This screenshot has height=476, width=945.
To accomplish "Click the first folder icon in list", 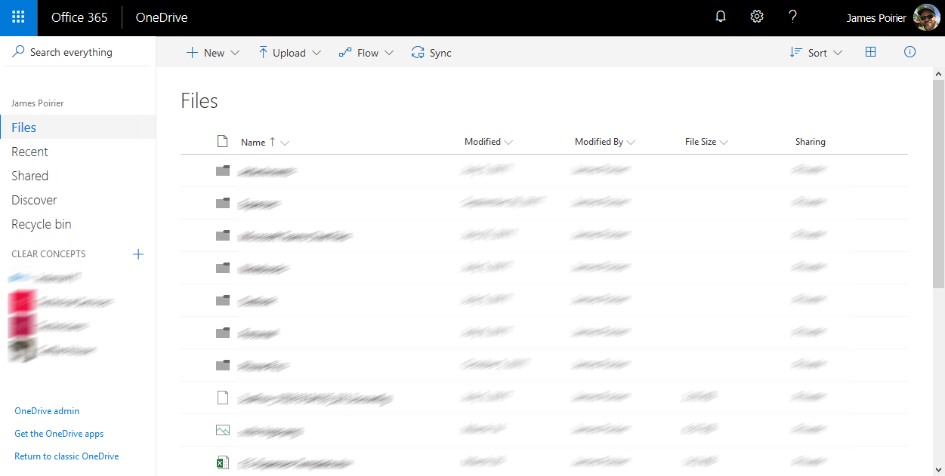I will (222, 170).
